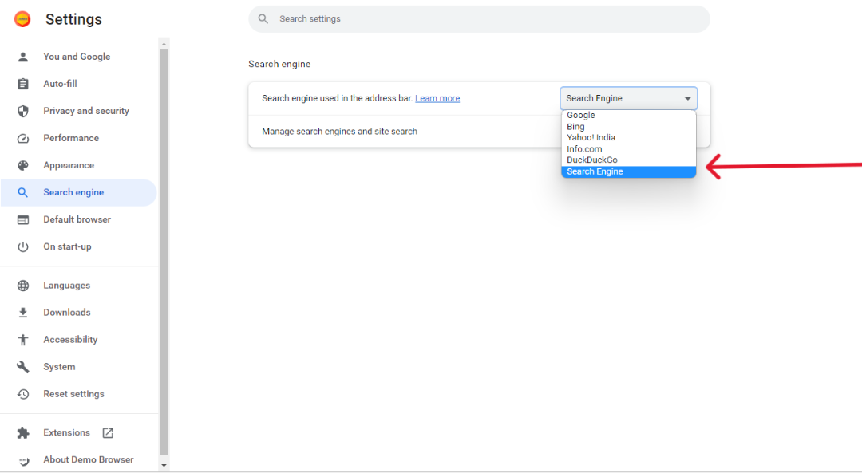This screenshot has width=862, height=473.
Task: Go to the Default browser section
Action: (78, 219)
